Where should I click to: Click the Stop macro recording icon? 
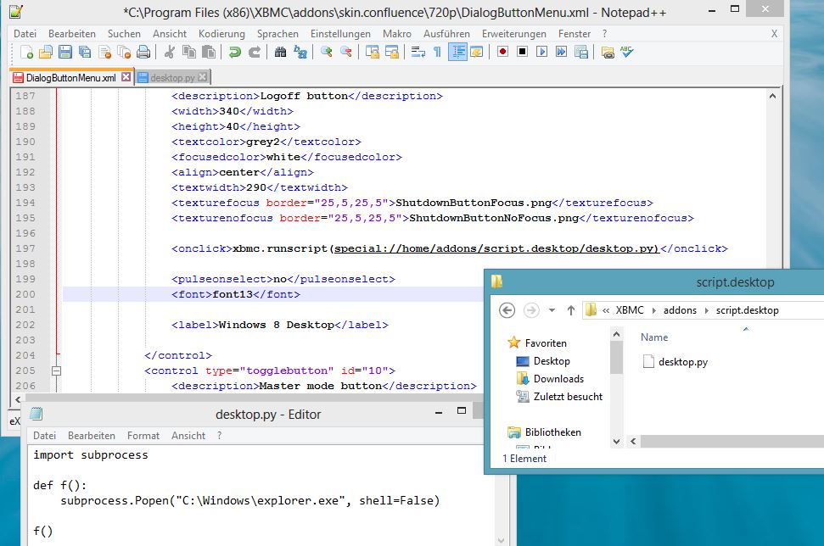523,52
